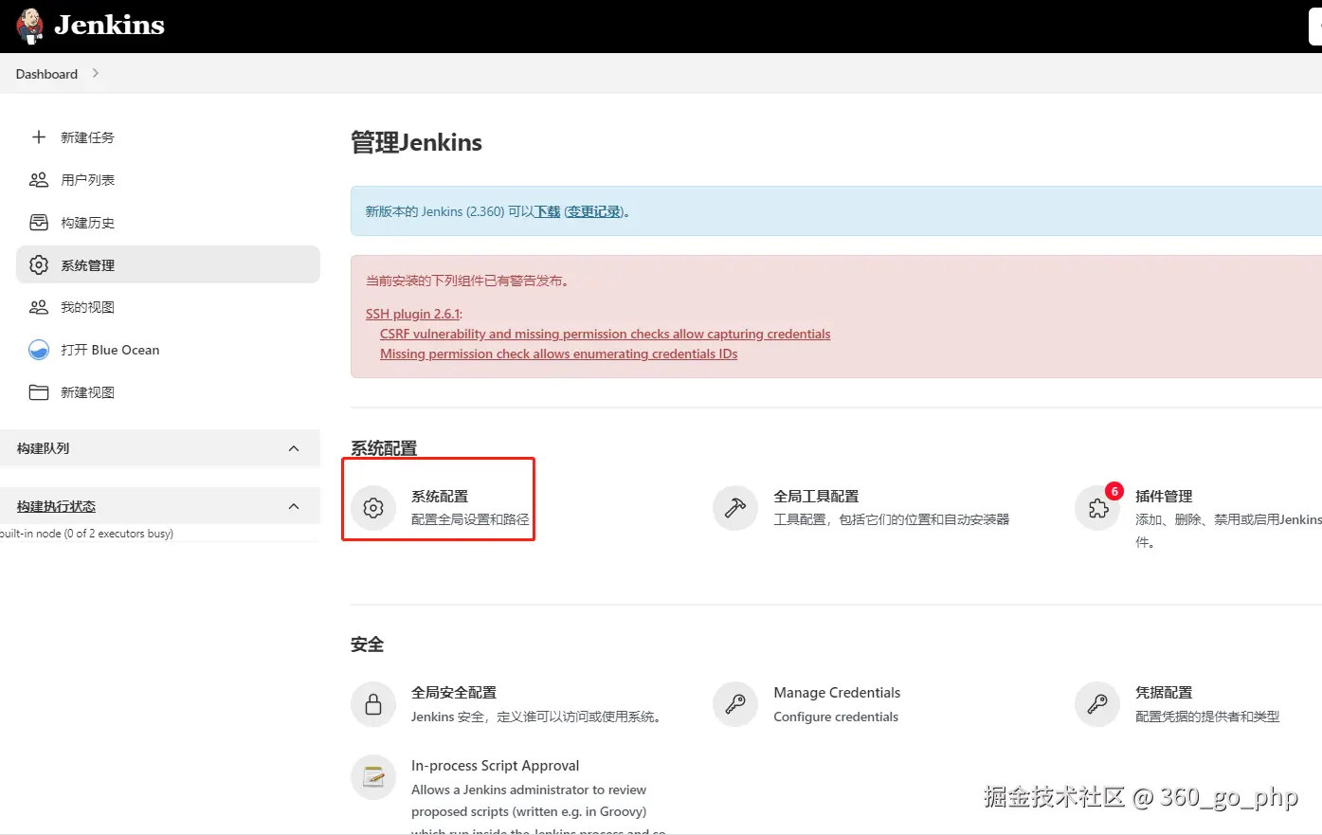
Task: Click the hammer icon for 全局工具配置
Action: tap(735, 508)
